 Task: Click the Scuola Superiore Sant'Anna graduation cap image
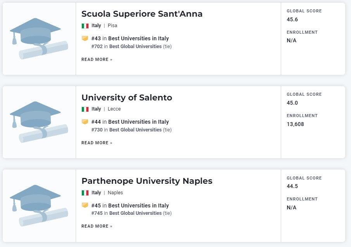pyautogui.click(x=39, y=39)
